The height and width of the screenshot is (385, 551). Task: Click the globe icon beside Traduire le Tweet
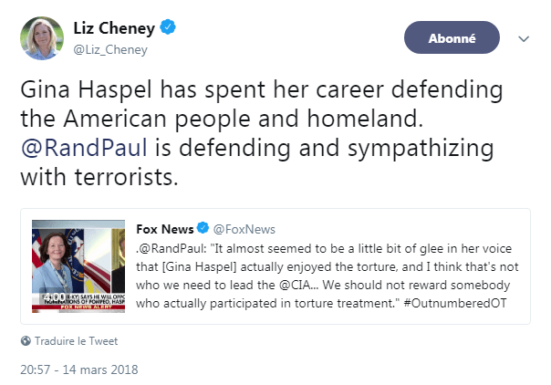click(x=25, y=341)
